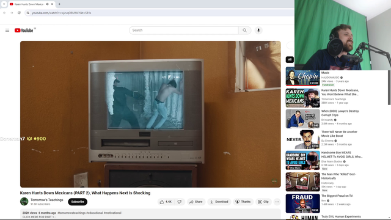
Task: Open a new browser tab
Action: pyautogui.click(x=59, y=4)
